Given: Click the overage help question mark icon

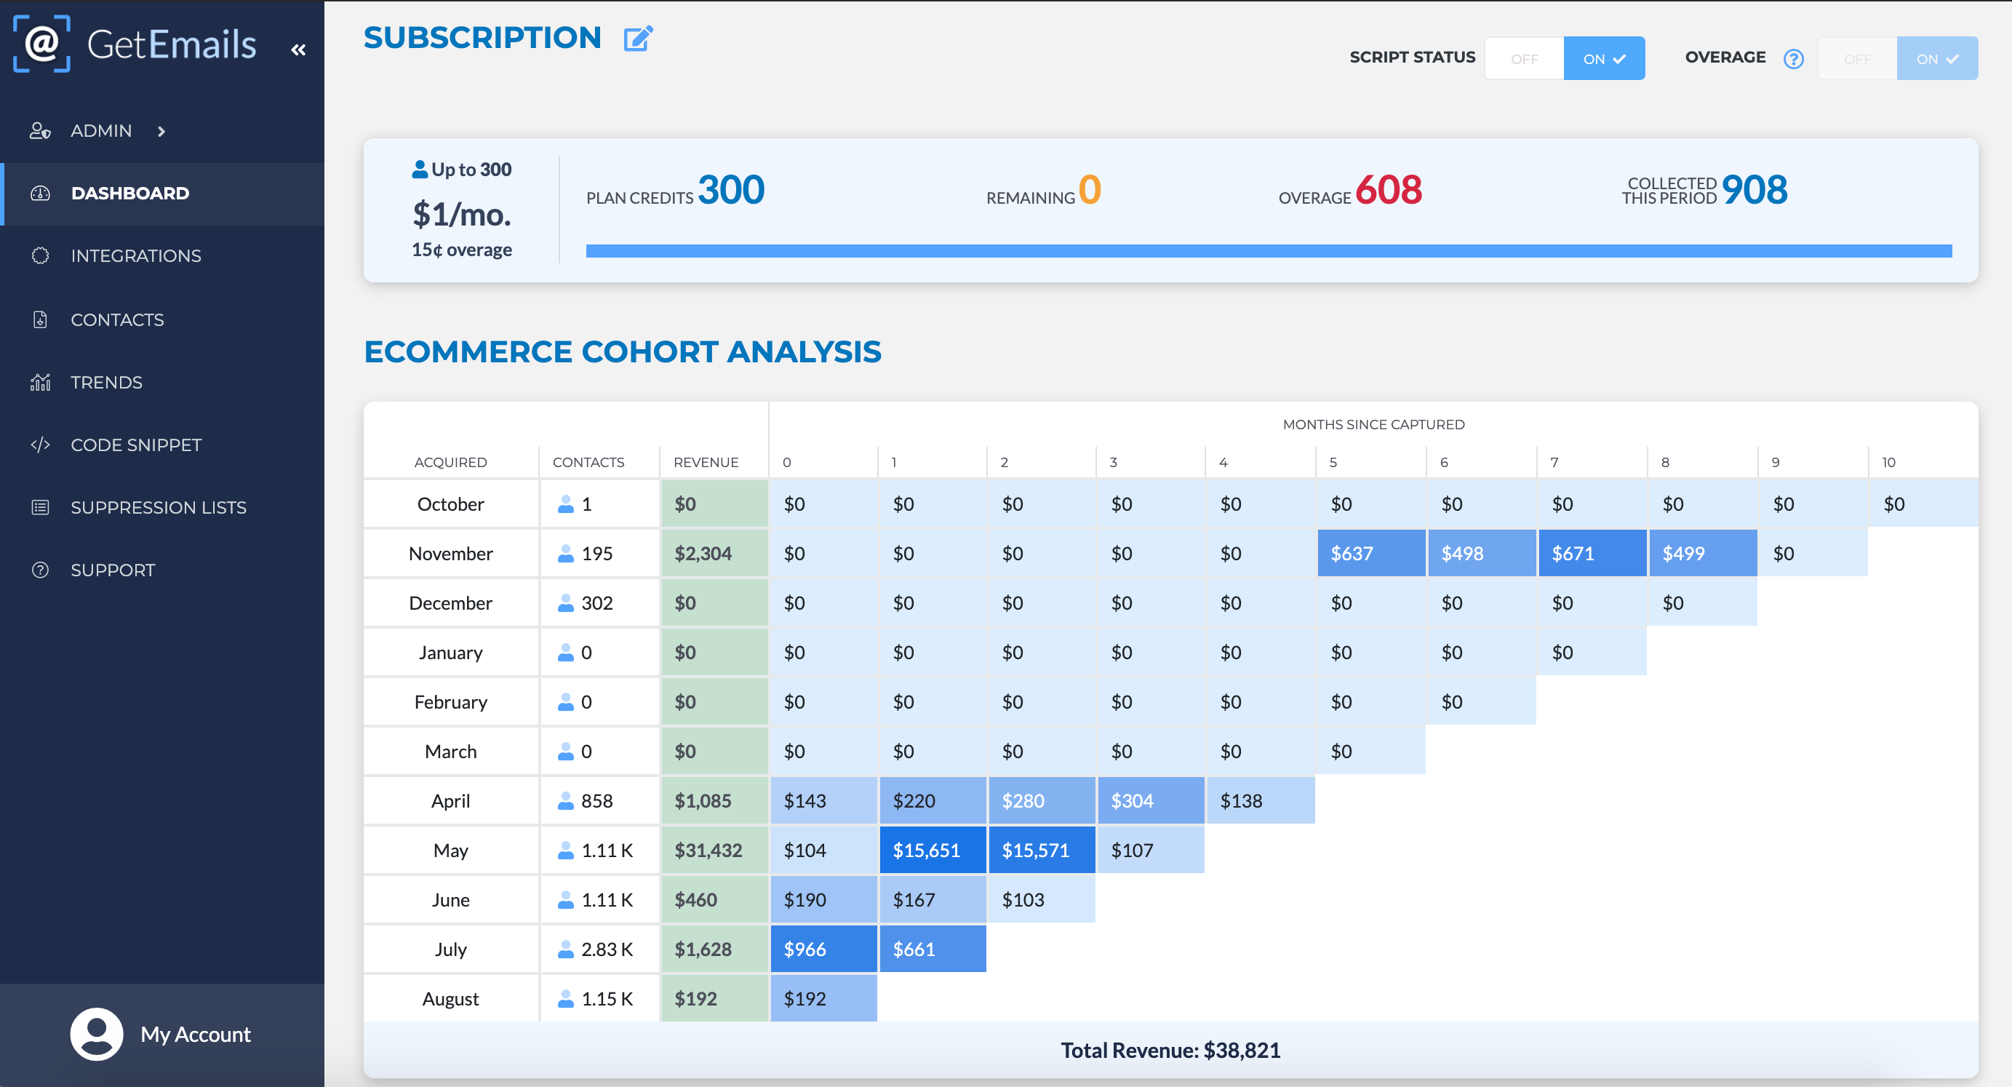Looking at the screenshot, I should click(x=1793, y=59).
